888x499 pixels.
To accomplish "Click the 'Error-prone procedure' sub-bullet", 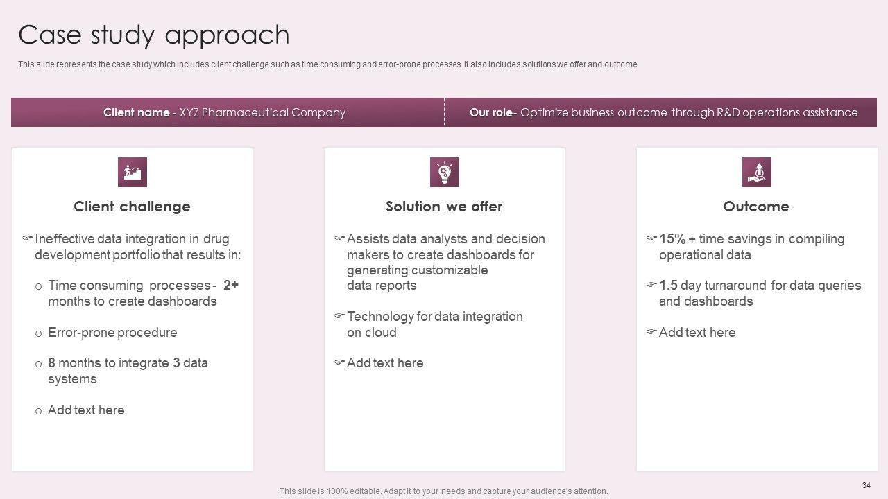I will (112, 333).
